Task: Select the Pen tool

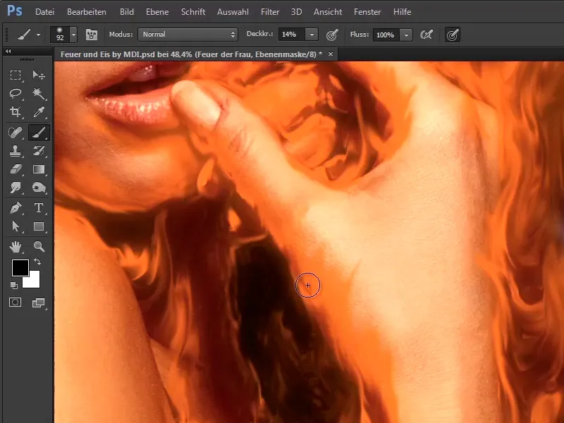Action: coord(15,208)
